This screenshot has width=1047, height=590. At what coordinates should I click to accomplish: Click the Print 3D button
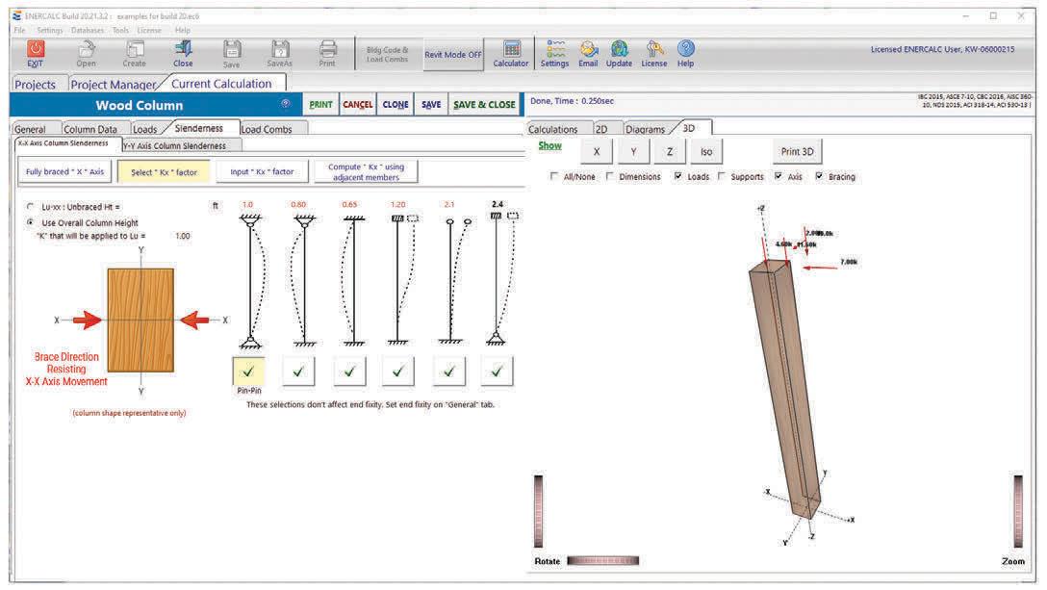click(x=797, y=152)
